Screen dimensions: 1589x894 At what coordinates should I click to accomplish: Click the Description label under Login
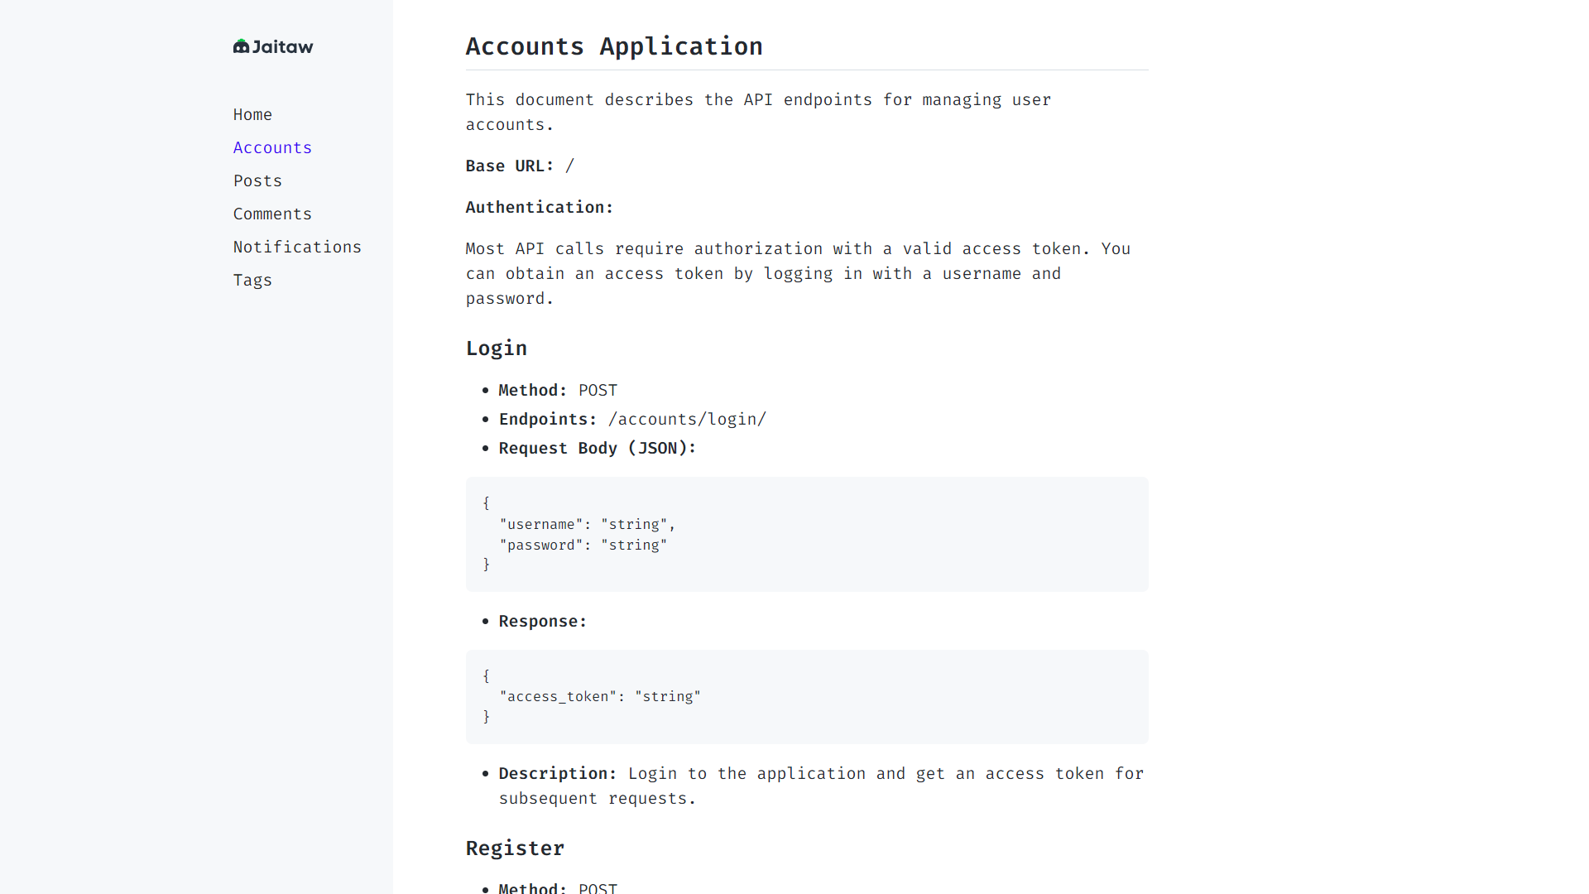pyautogui.click(x=557, y=773)
